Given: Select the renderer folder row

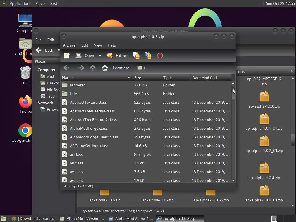Looking at the screenshot, I should point(146,85).
